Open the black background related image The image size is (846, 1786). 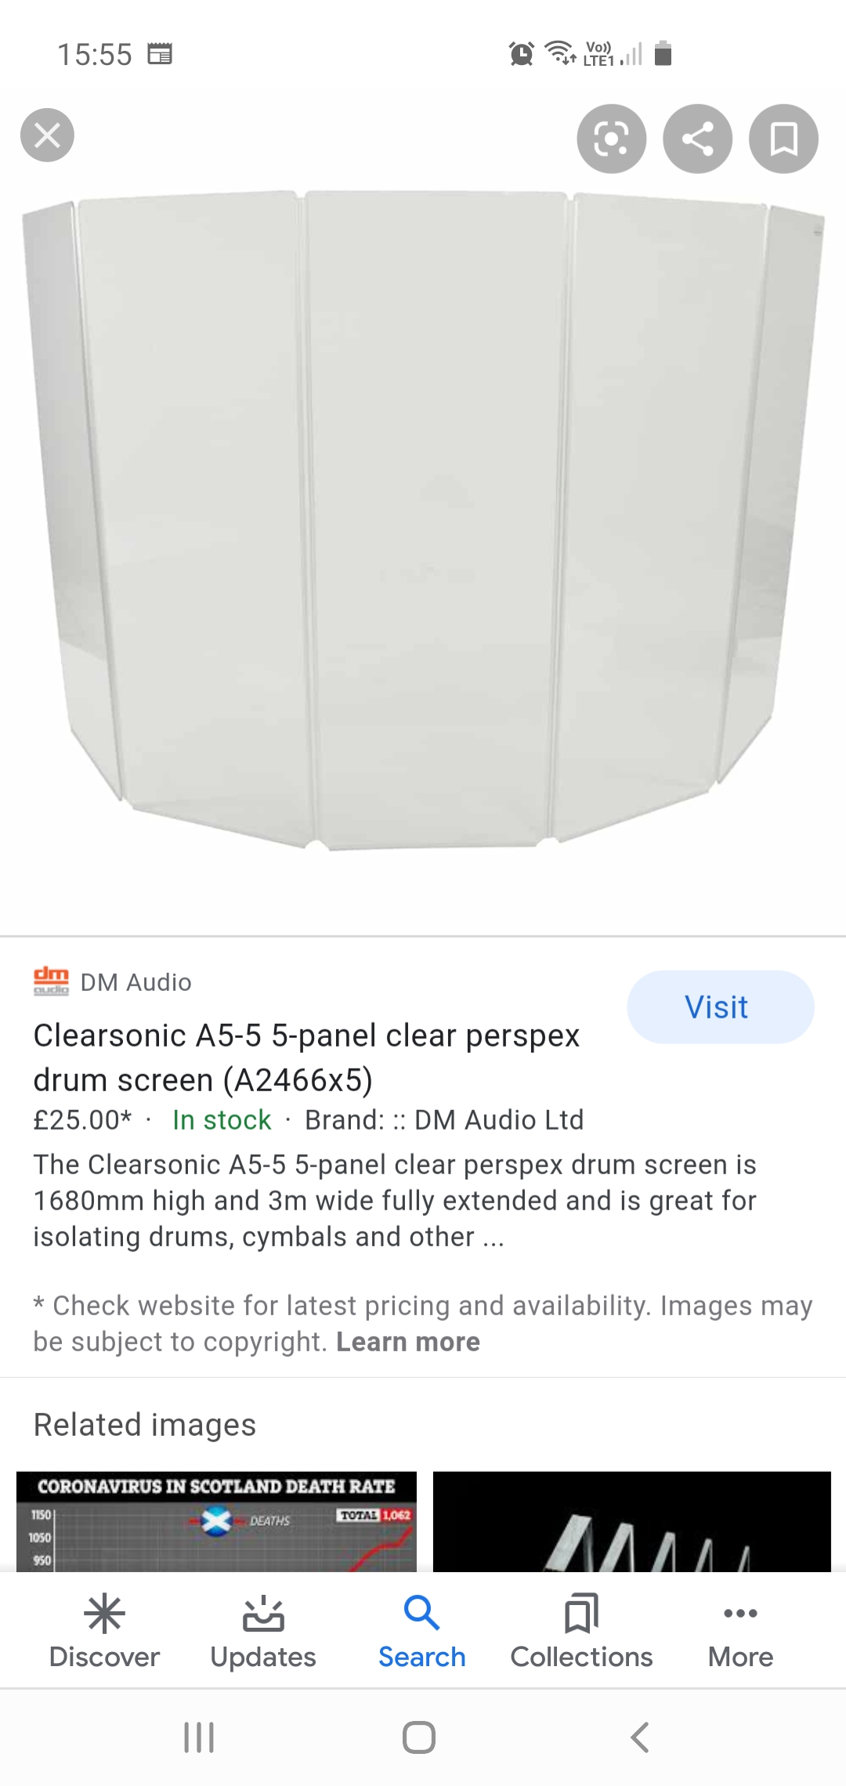tap(631, 1521)
